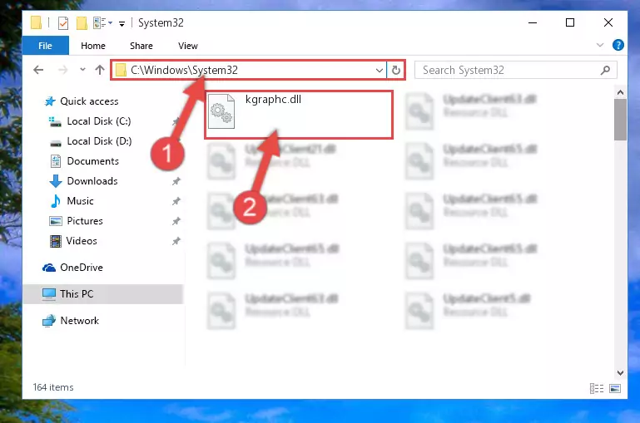Switch to the View ribbon tab
Viewport: 640px width, 423px height.
click(188, 46)
